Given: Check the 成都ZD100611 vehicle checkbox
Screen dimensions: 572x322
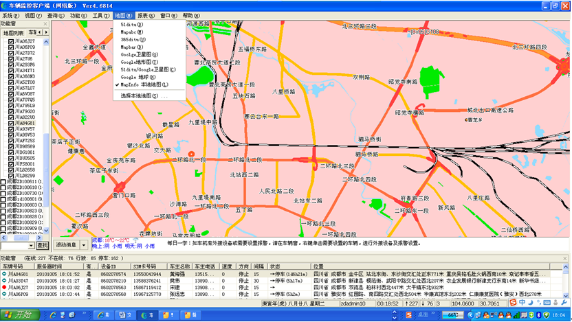Looking at the screenshot, I should coord(4,181).
